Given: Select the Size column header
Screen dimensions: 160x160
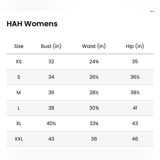Looking at the screenshot, I should (19, 46).
